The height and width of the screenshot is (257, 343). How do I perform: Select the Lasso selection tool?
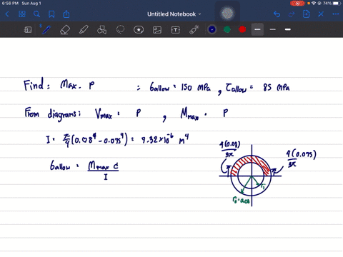pos(120,30)
